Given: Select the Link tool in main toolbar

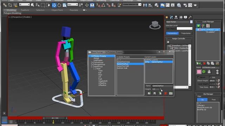Looking at the screenshot, I should [5, 5].
